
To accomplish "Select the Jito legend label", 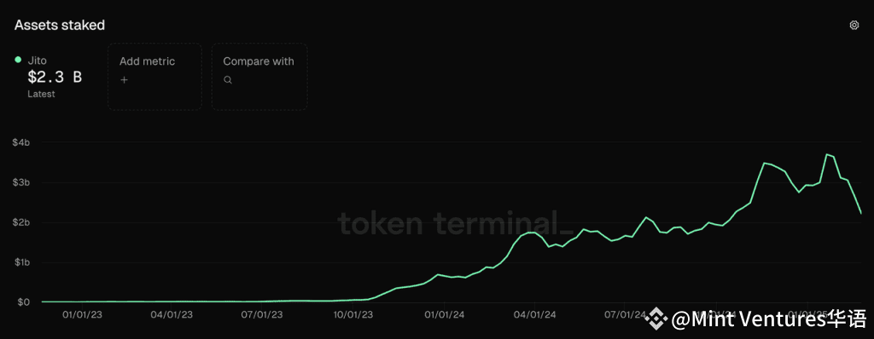I will 38,60.
